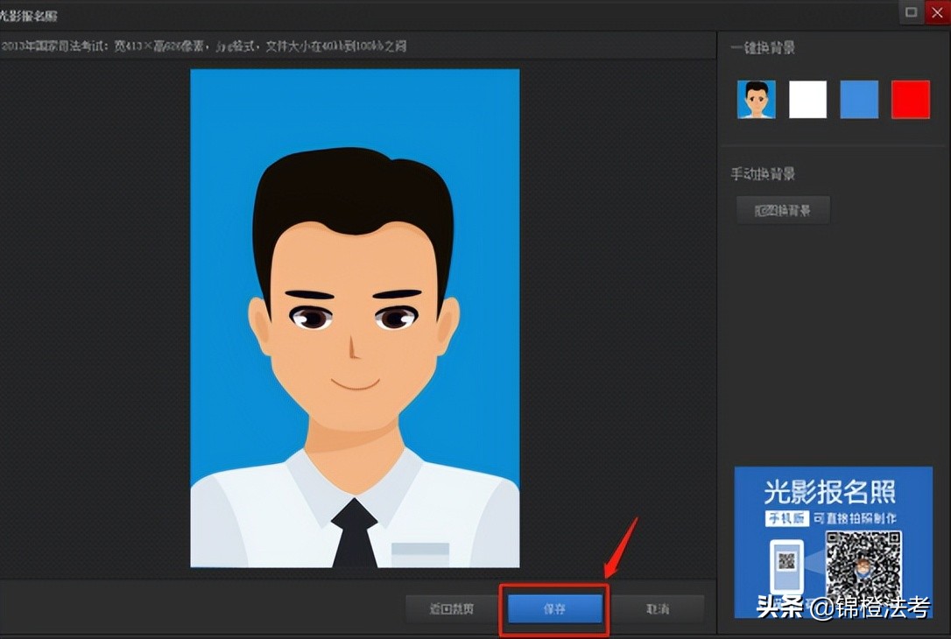
Task: Save the photo with 保存 button
Action: pyautogui.click(x=553, y=607)
